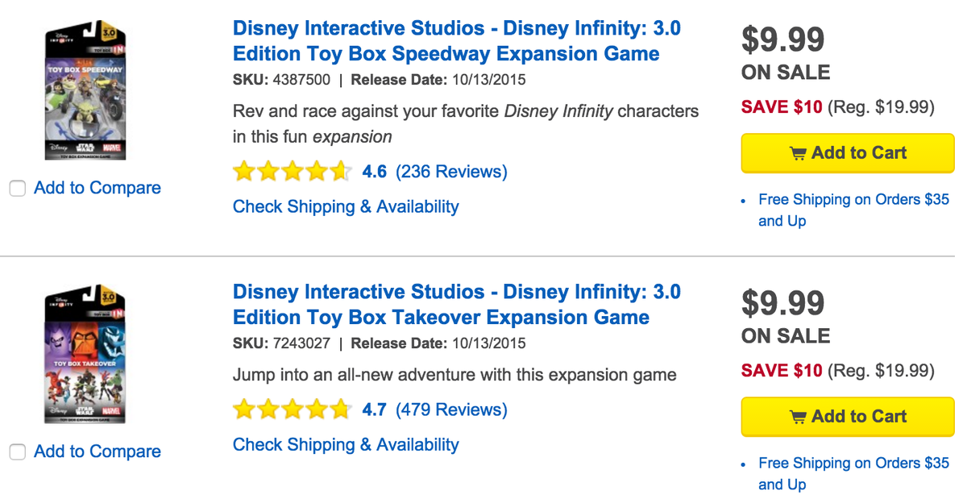Click the Add to Compare label for Speedway
This screenshot has width=967, height=499.
pyautogui.click(x=98, y=188)
